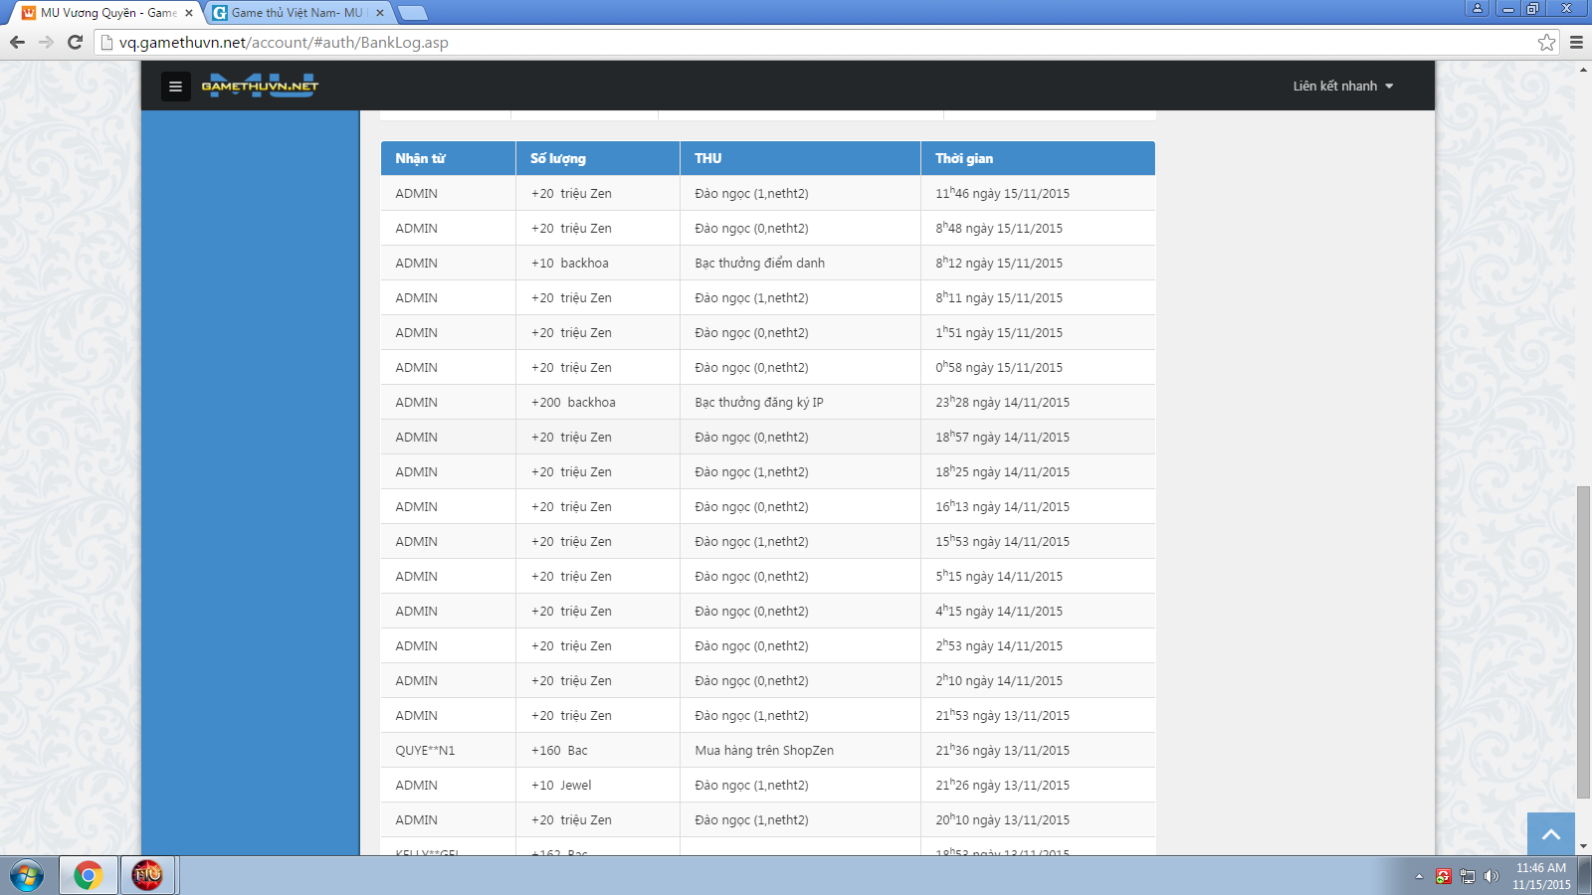Click the volume speaker tray icon
Viewport: 1592px width, 895px height.
(1491, 876)
